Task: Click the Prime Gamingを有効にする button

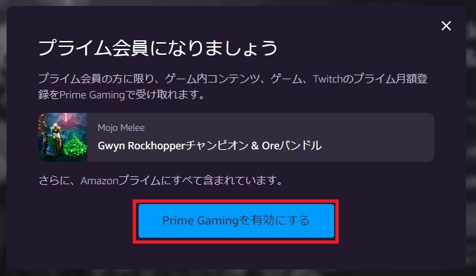Action: coord(236,221)
